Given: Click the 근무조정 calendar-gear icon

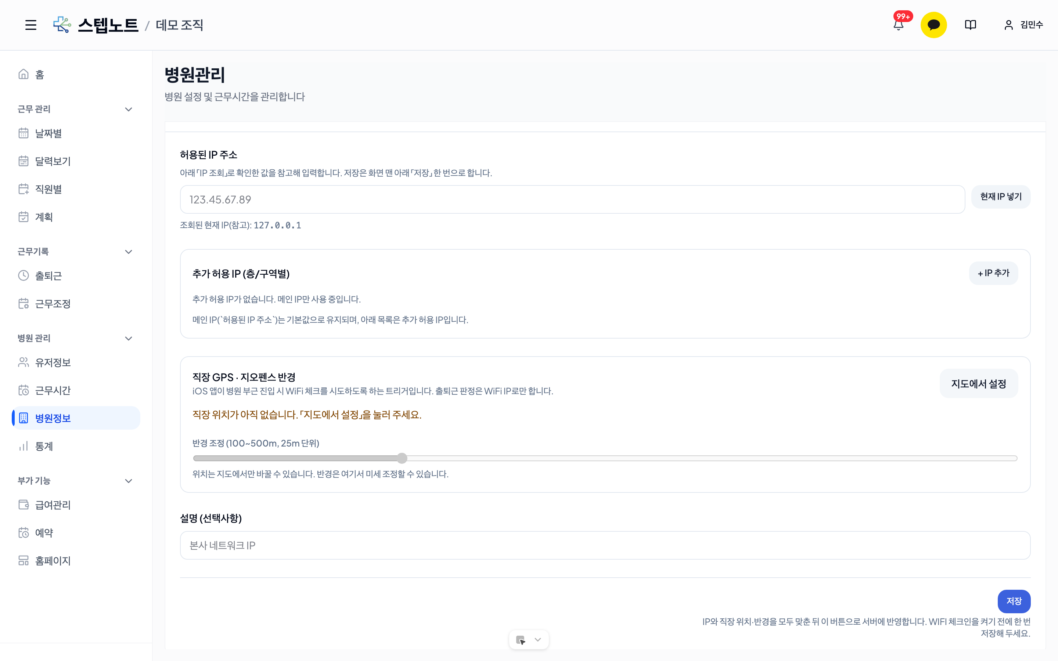Looking at the screenshot, I should tap(24, 303).
